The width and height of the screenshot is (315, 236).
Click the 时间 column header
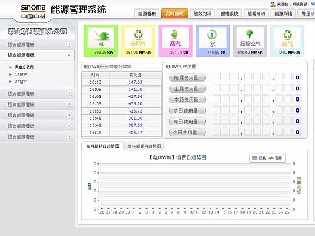coord(96,75)
